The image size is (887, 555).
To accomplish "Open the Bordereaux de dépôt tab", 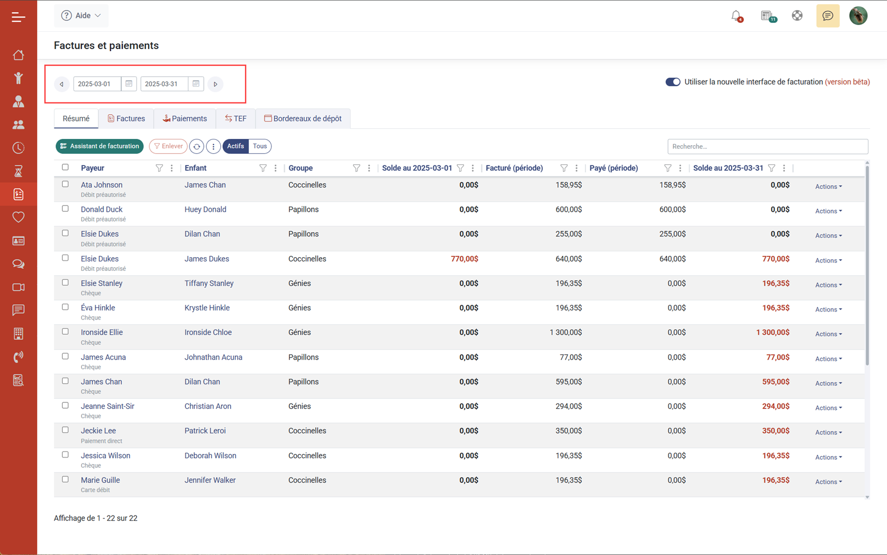I will pyautogui.click(x=303, y=119).
